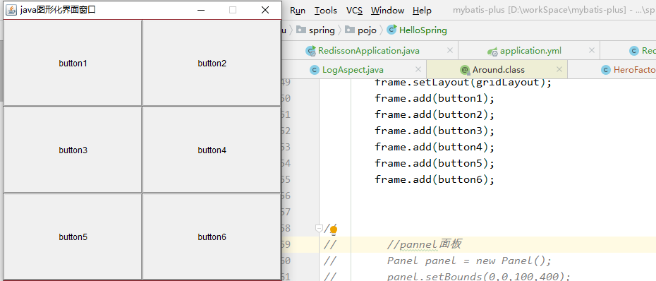Image resolution: width=656 pixels, height=281 pixels.
Task: Click the frame.add(button6); code line
Action: [x=435, y=179]
